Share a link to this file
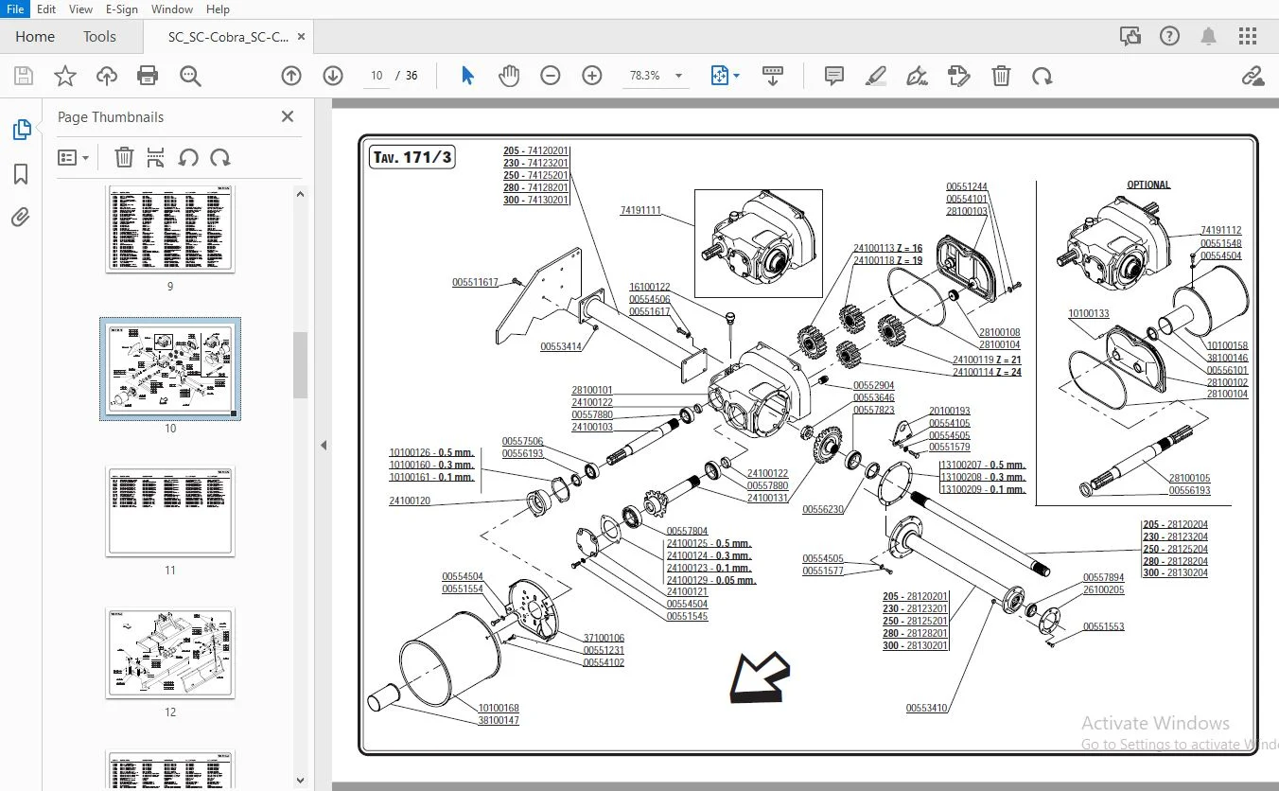 pos(1253,76)
